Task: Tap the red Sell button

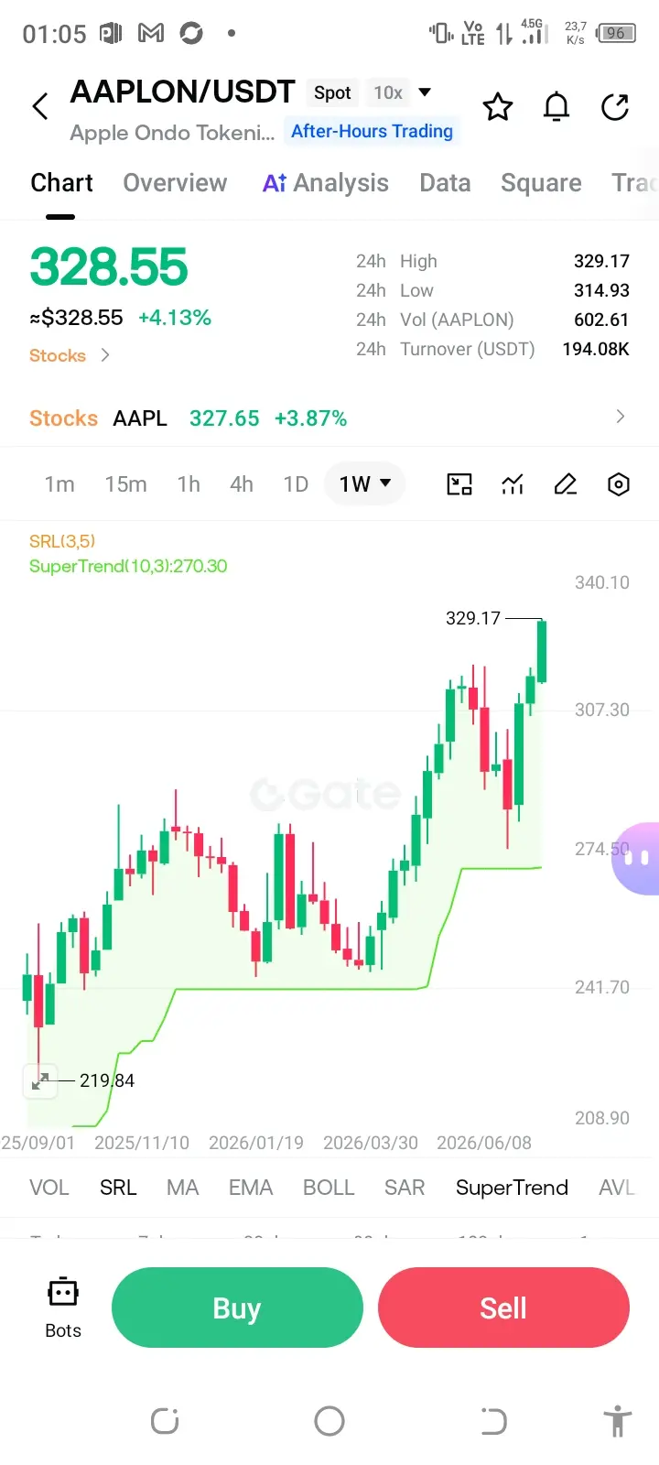Action: pyautogui.click(x=503, y=1308)
